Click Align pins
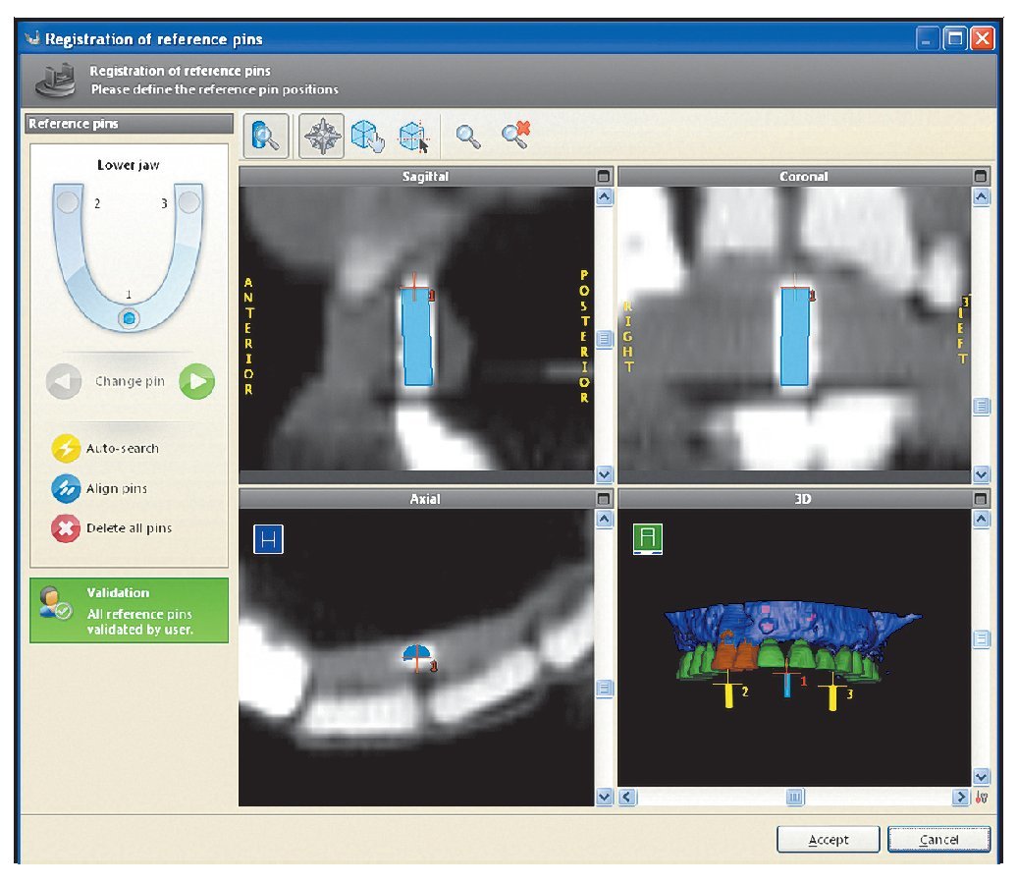Image resolution: width=1018 pixels, height=884 pixels. click(66, 489)
